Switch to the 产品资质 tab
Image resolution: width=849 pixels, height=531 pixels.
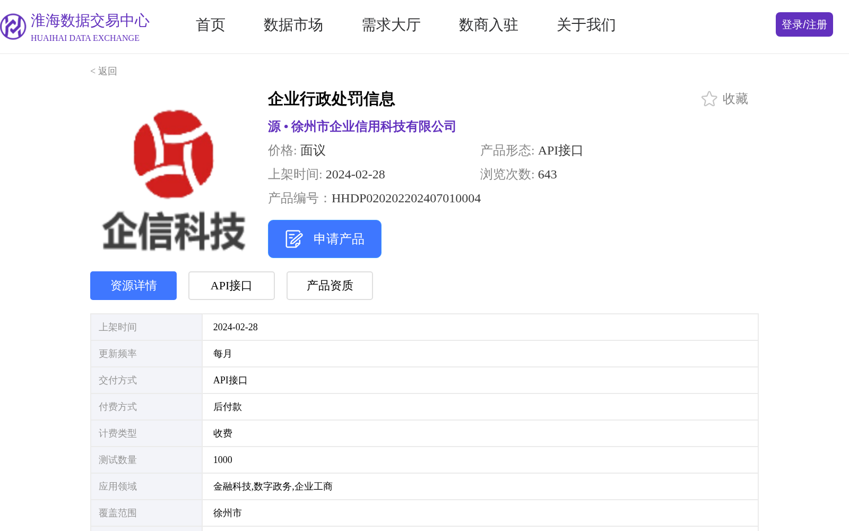(x=330, y=286)
